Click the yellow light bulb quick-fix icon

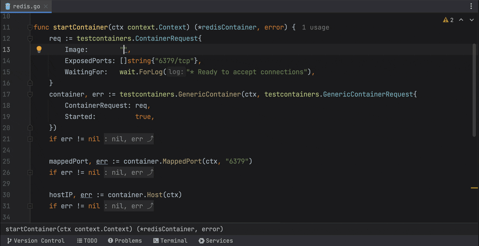(39, 49)
